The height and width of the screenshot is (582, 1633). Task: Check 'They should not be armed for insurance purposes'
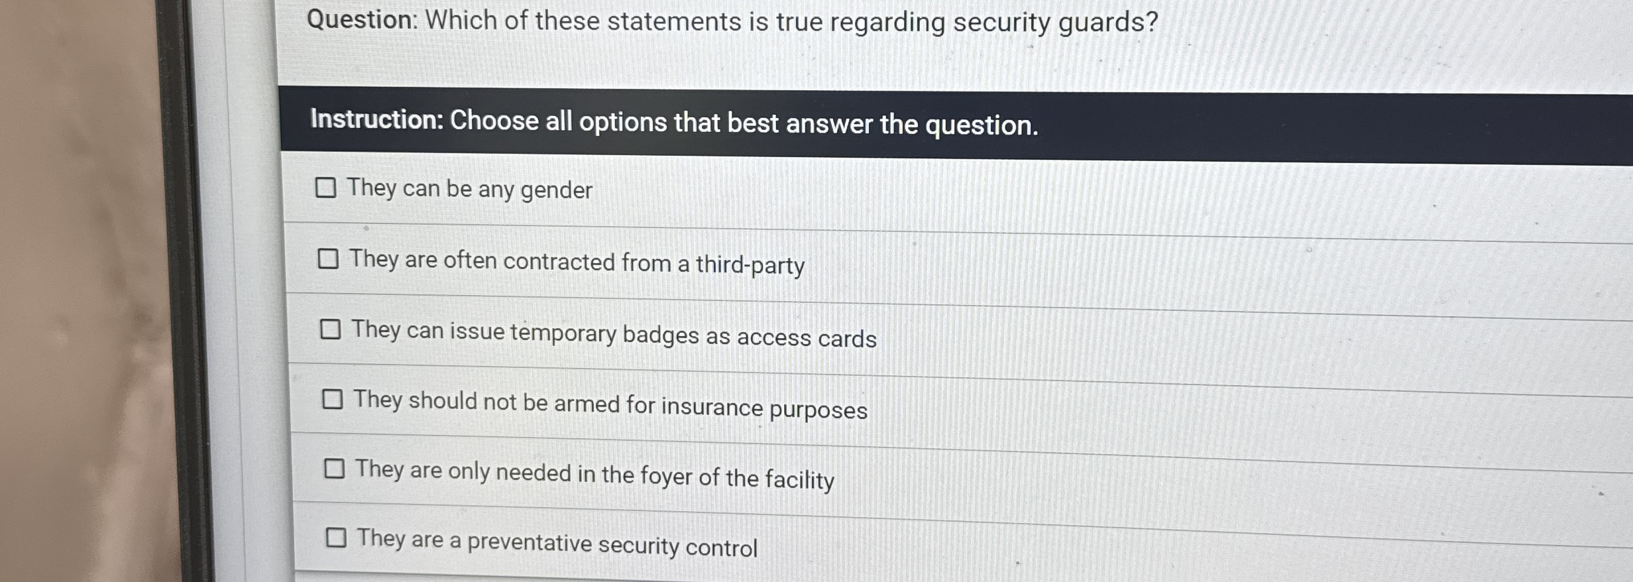(x=334, y=400)
